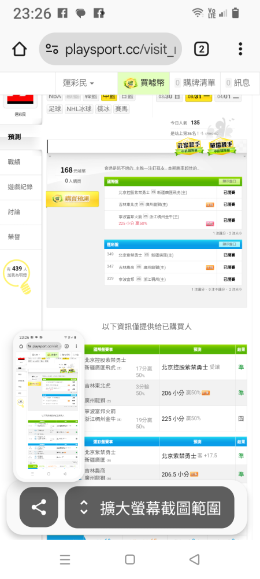Click the 買噱幣 coin button

click(x=144, y=83)
